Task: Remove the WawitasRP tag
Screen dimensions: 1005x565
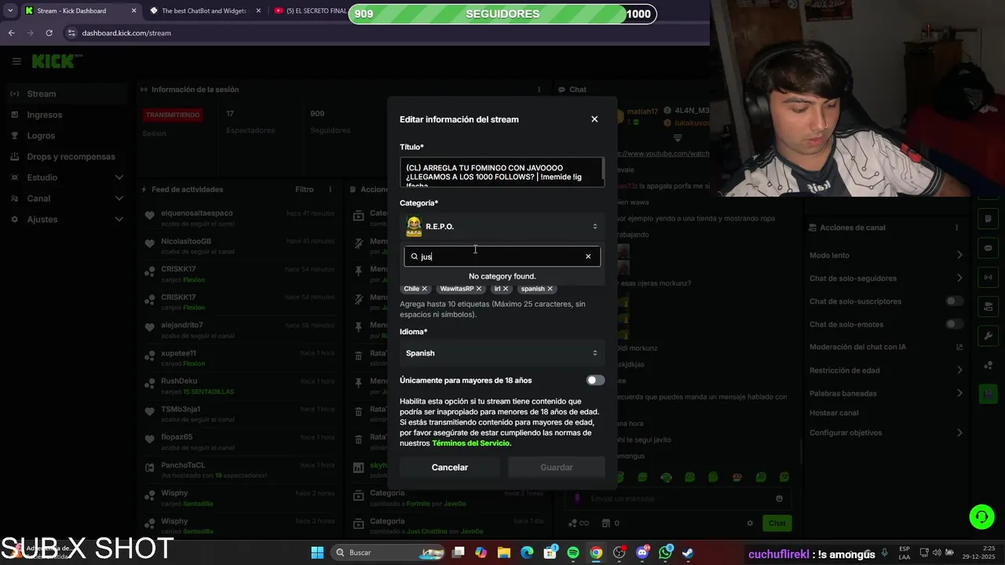Action: [479, 289]
